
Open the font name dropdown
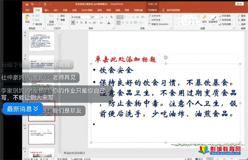click(81, 17)
